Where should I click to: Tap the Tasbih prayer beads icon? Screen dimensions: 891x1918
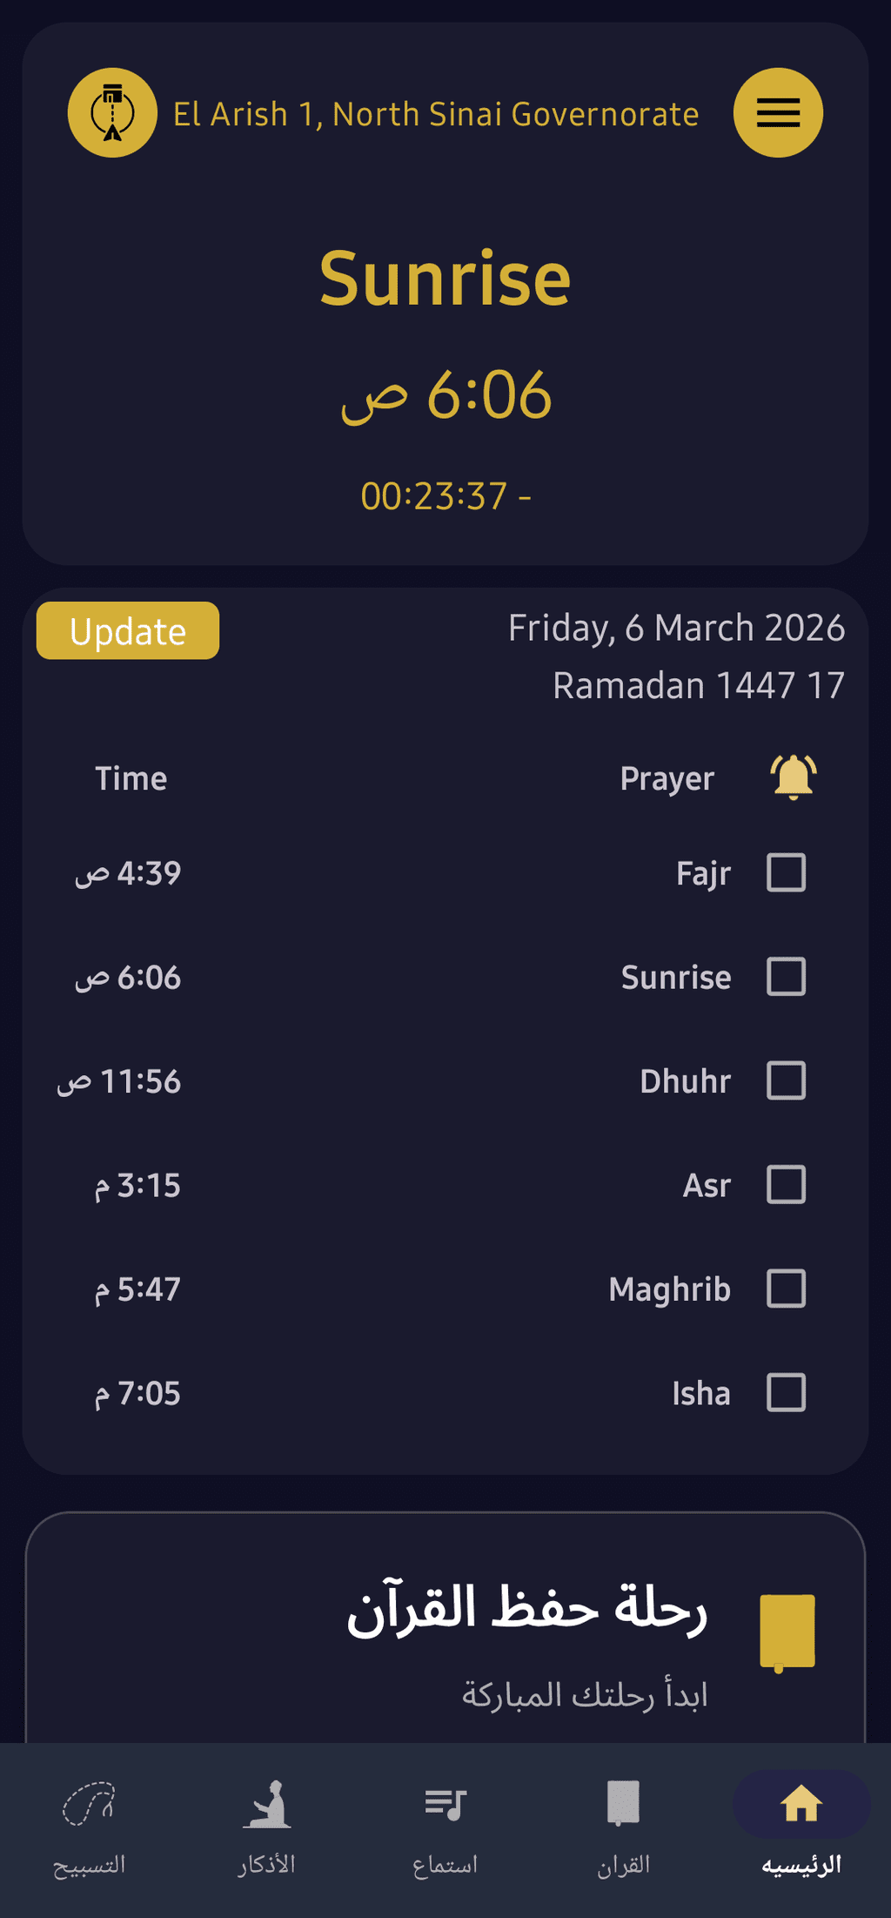click(89, 1804)
